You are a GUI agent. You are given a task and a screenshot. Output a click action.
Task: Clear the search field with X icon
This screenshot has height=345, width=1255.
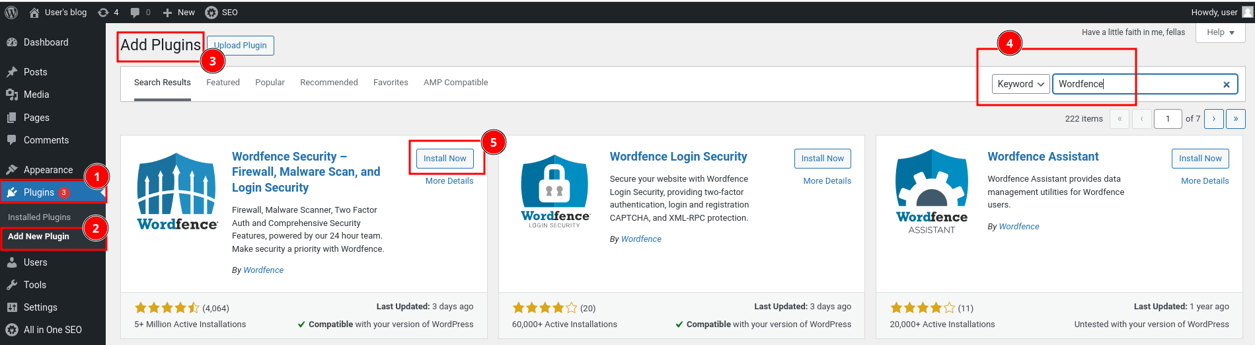point(1226,84)
